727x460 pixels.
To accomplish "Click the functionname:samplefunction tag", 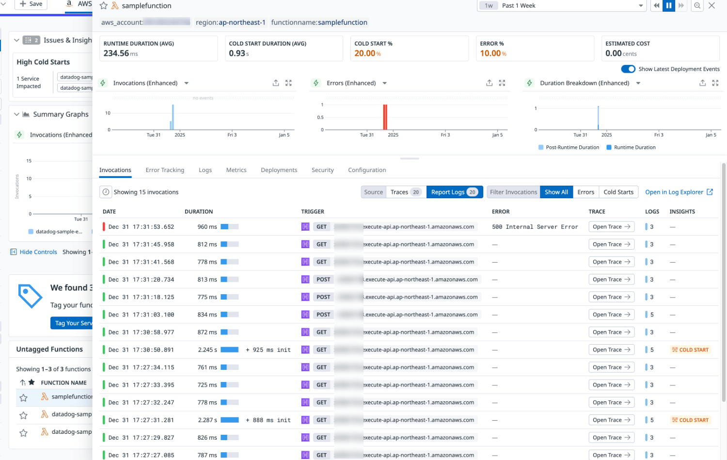I will pos(319,22).
